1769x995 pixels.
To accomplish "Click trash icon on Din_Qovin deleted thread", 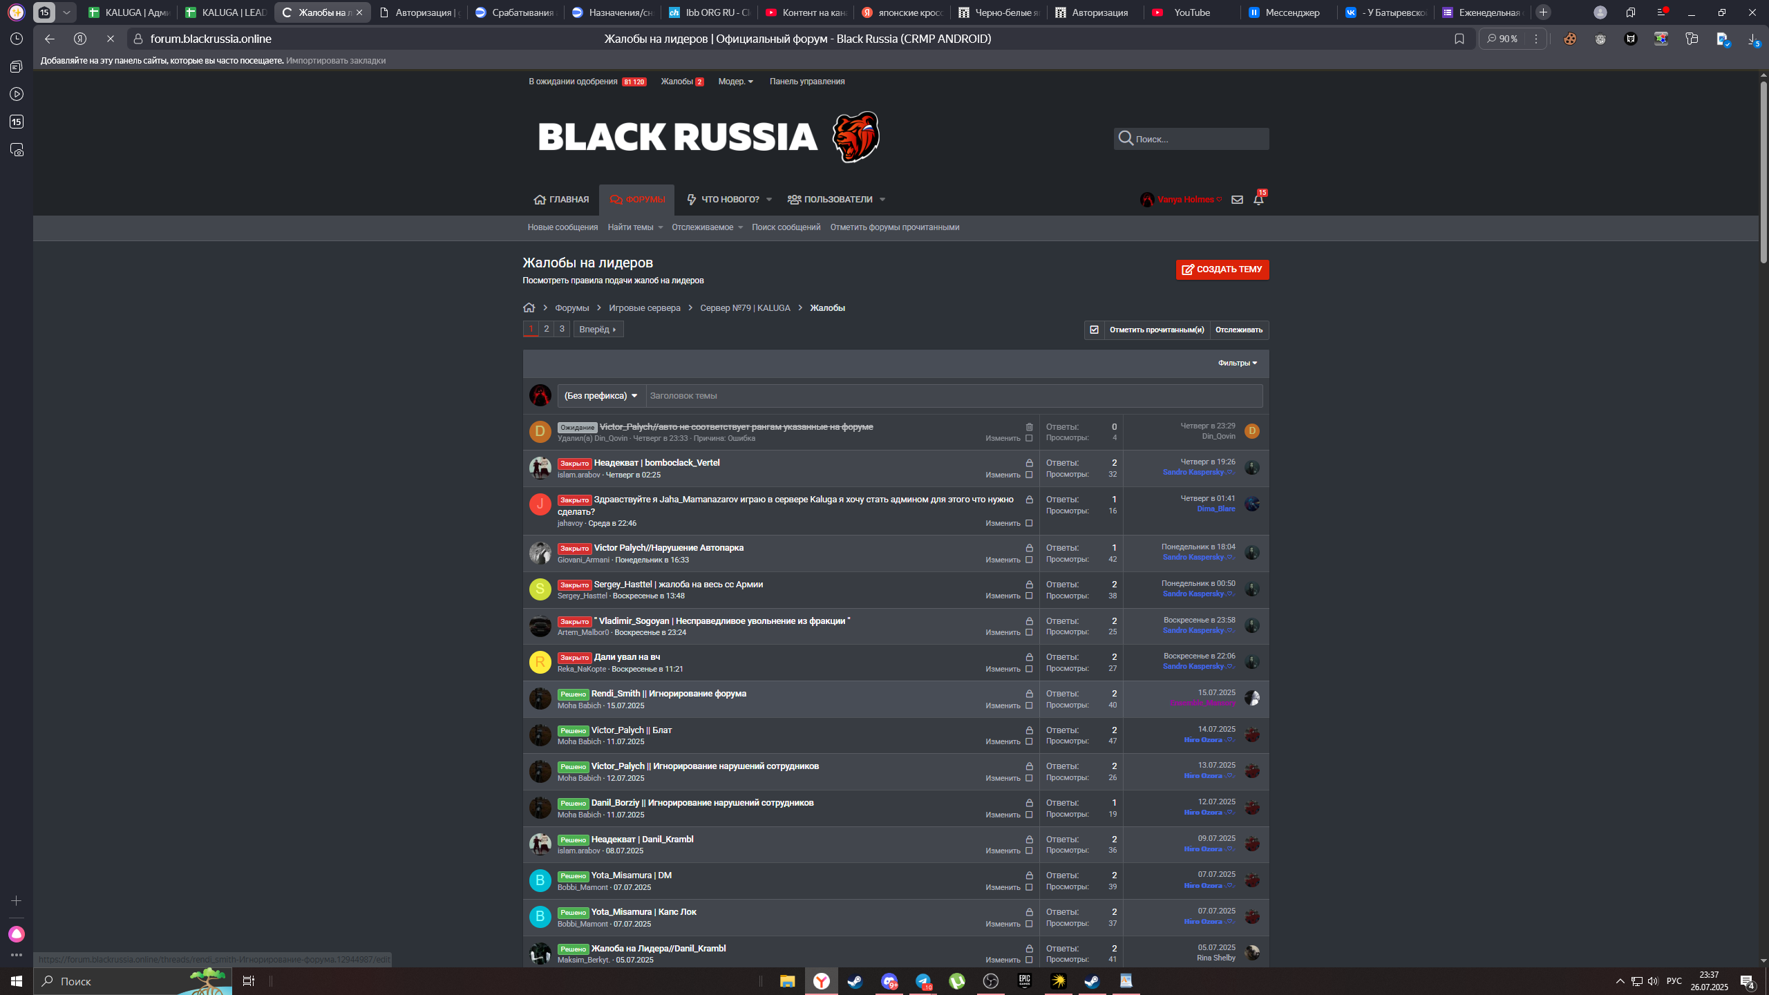I will tap(1029, 427).
